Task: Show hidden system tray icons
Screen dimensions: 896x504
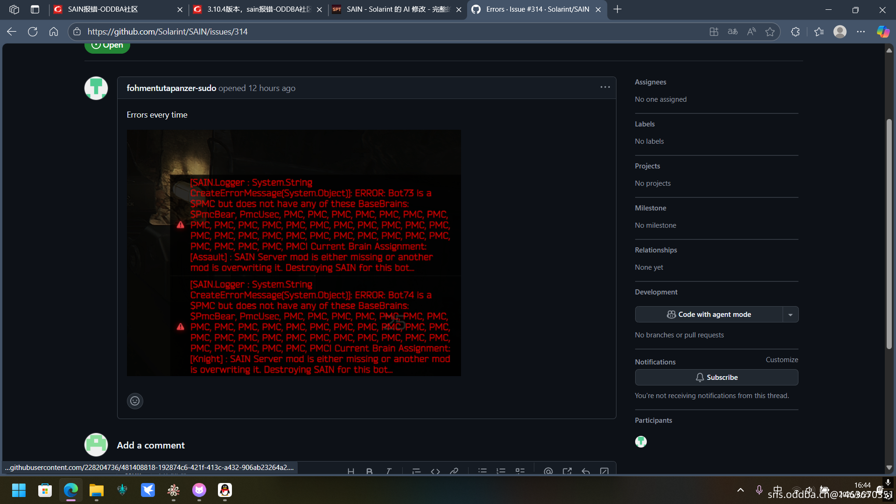Action: [x=741, y=490]
